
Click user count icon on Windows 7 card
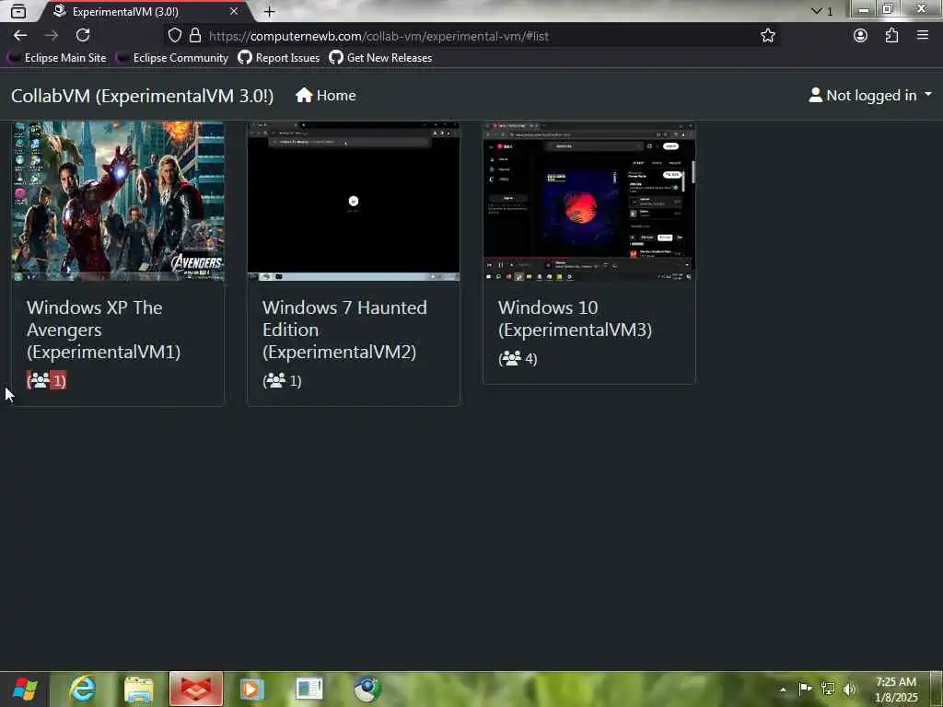[275, 380]
